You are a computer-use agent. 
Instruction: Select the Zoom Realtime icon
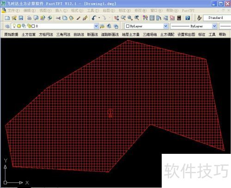point(123,18)
